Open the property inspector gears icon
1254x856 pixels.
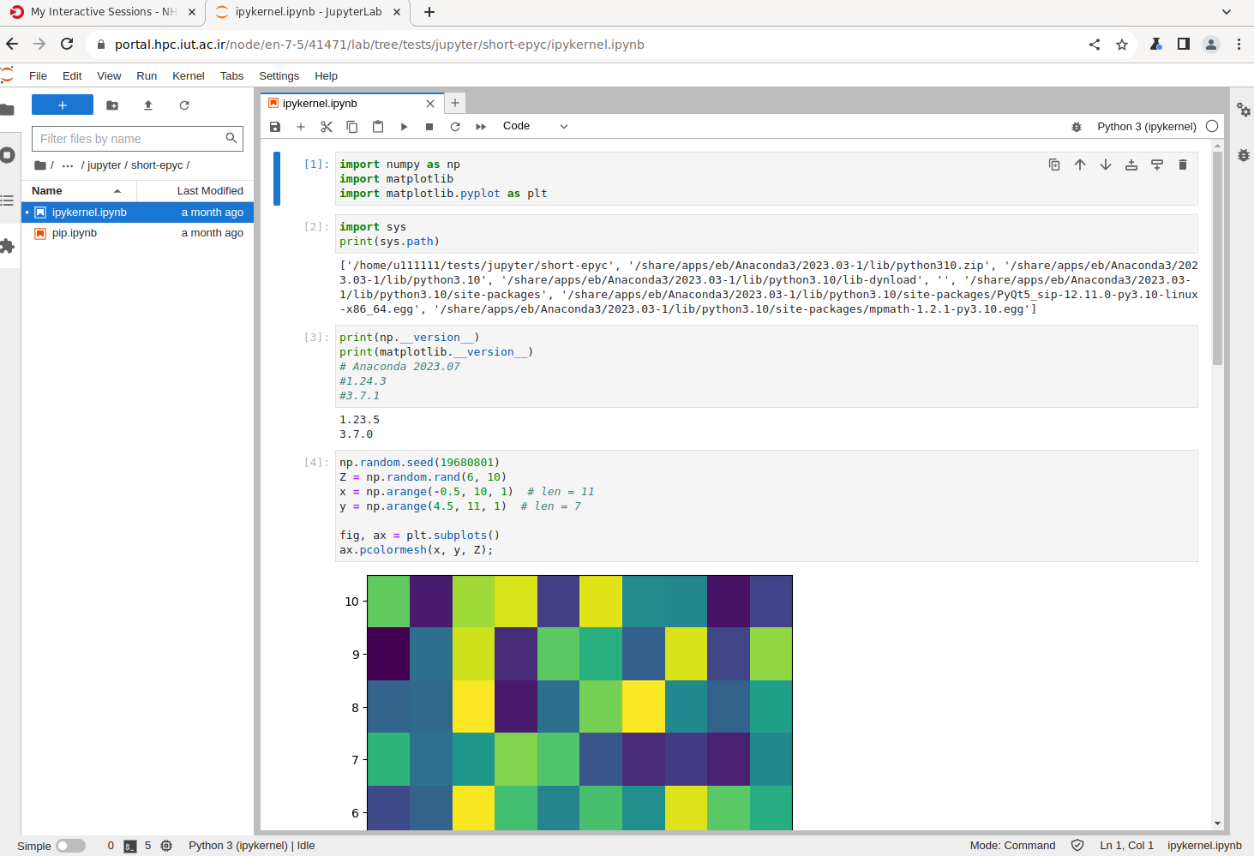pyautogui.click(x=1243, y=110)
